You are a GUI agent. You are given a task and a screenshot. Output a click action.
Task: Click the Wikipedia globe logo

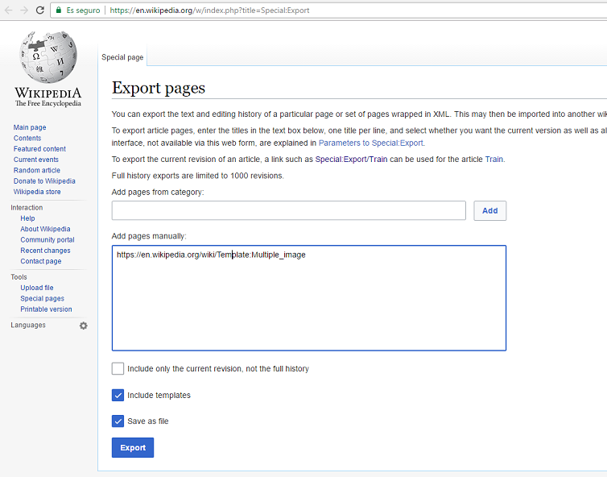click(x=48, y=57)
